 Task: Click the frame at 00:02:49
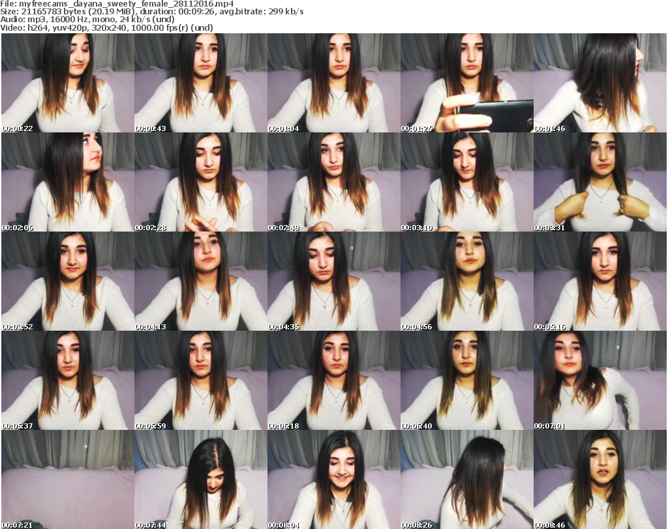(x=334, y=182)
